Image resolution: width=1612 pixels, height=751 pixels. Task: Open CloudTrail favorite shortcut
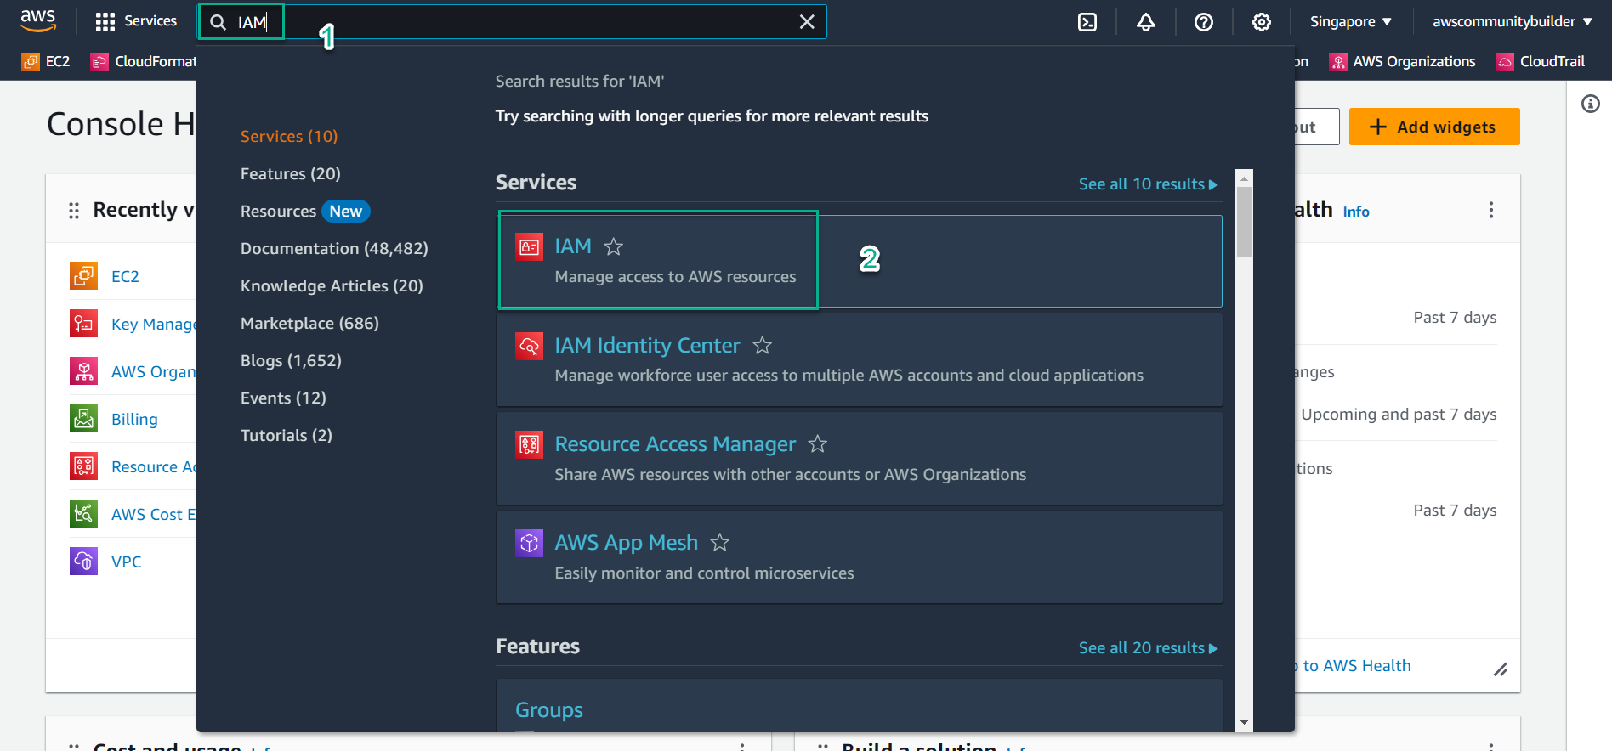(1541, 61)
